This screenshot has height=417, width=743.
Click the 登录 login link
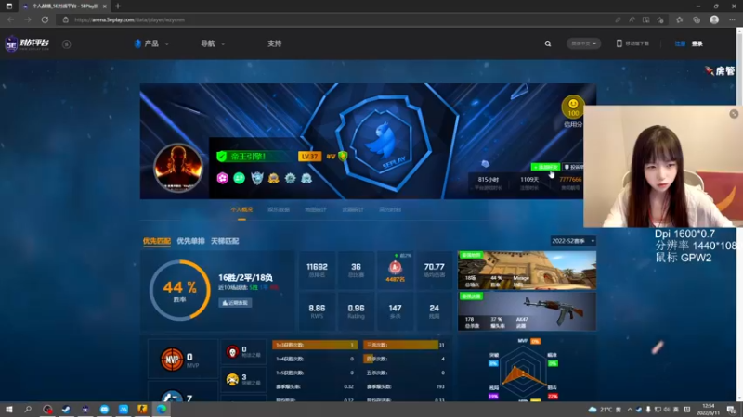(x=697, y=44)
